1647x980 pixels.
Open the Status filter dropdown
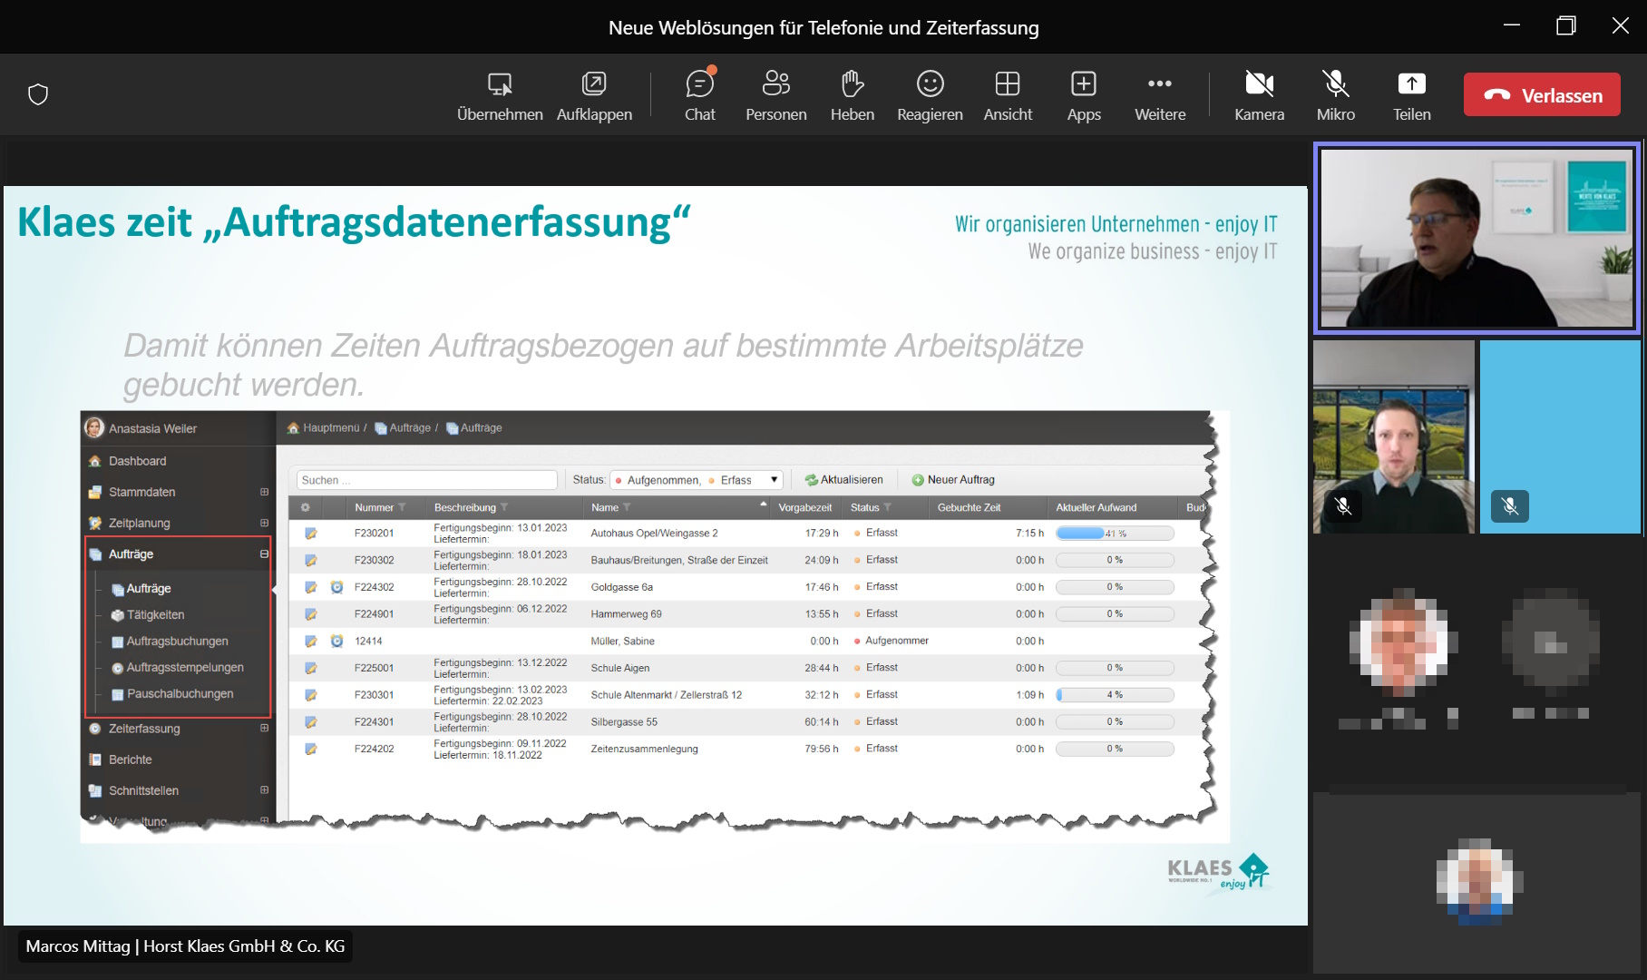tap(697, 480)
